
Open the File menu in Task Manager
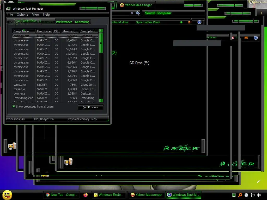(10, 15)
